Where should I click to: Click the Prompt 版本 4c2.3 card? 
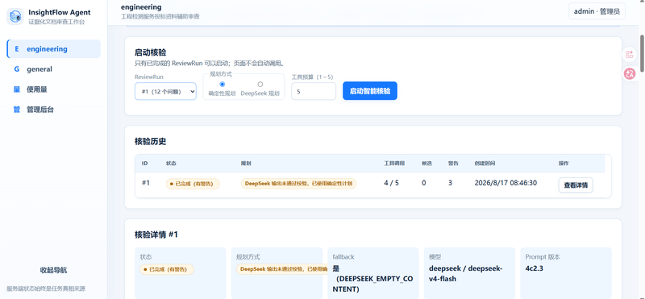click(x=566, y=273)
